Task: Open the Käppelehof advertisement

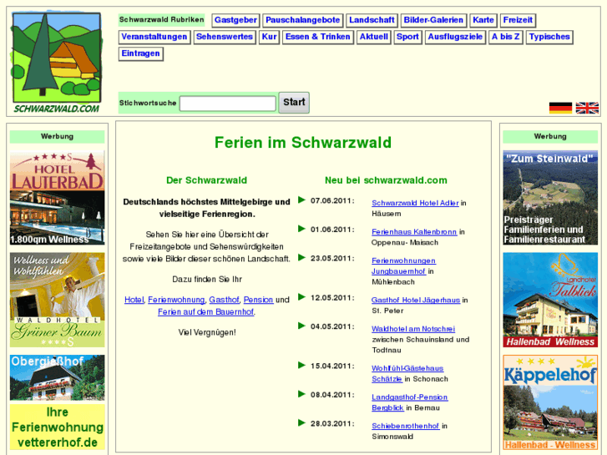Action: pos(550,402)
